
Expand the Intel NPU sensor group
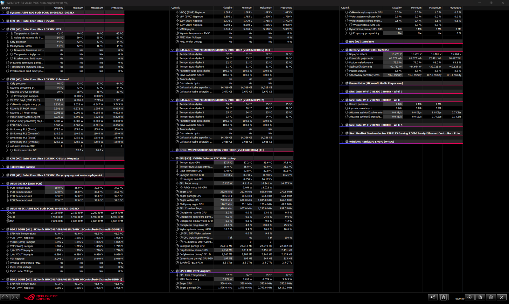342,42
